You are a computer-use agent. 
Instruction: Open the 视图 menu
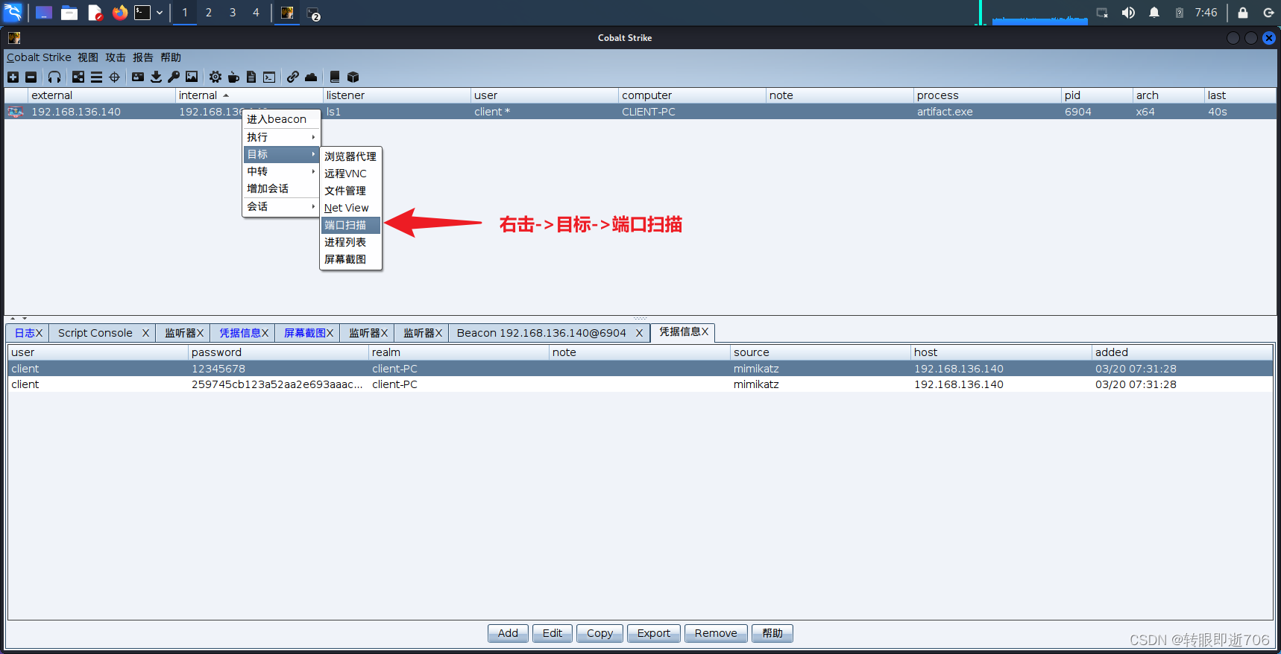coord(88,57)
